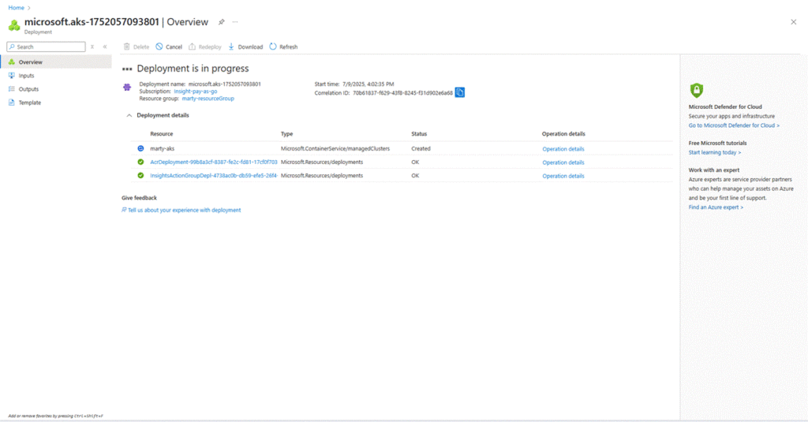The width and height of the screenshot is (808, 422).
Task: Collapse the Deployment details section
Action: [129, 115]
